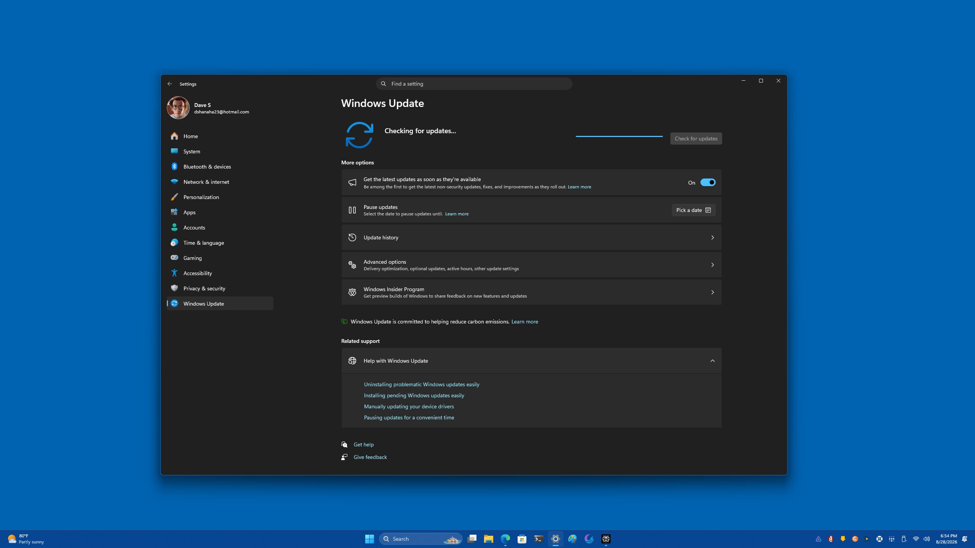Click the Get help chat icon
Screen dimensions: 975x548
344,444
